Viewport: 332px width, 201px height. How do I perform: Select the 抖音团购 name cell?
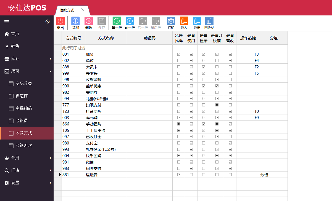[x=106, y=111]
